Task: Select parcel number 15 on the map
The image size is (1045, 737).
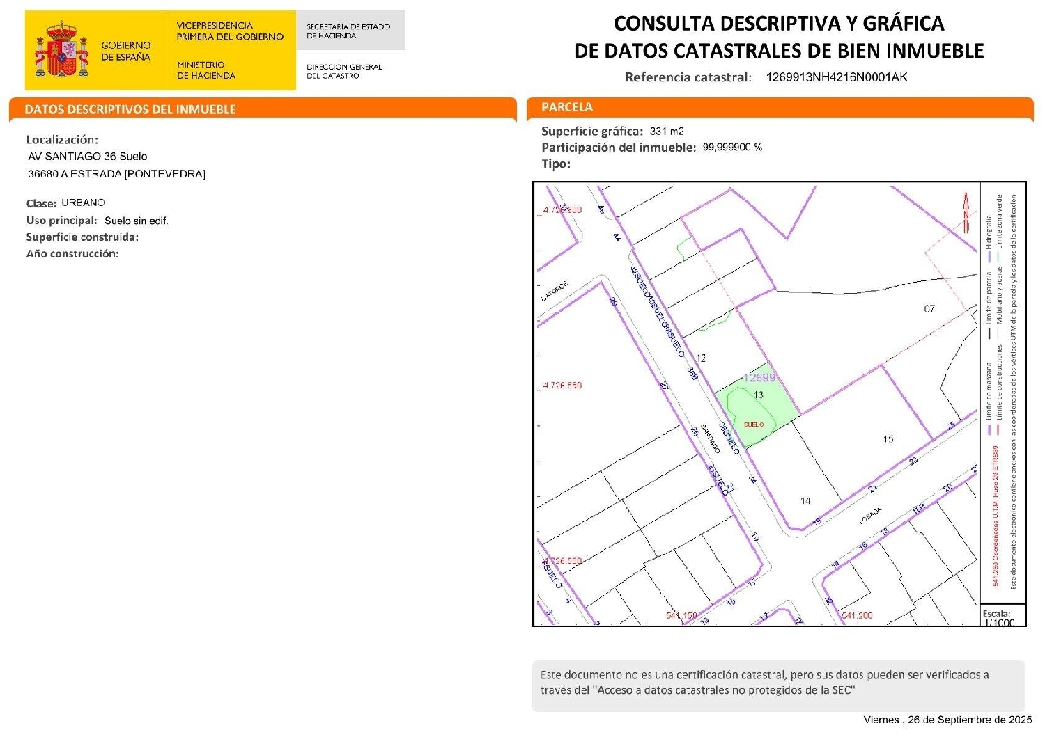Action: (888, 439)
